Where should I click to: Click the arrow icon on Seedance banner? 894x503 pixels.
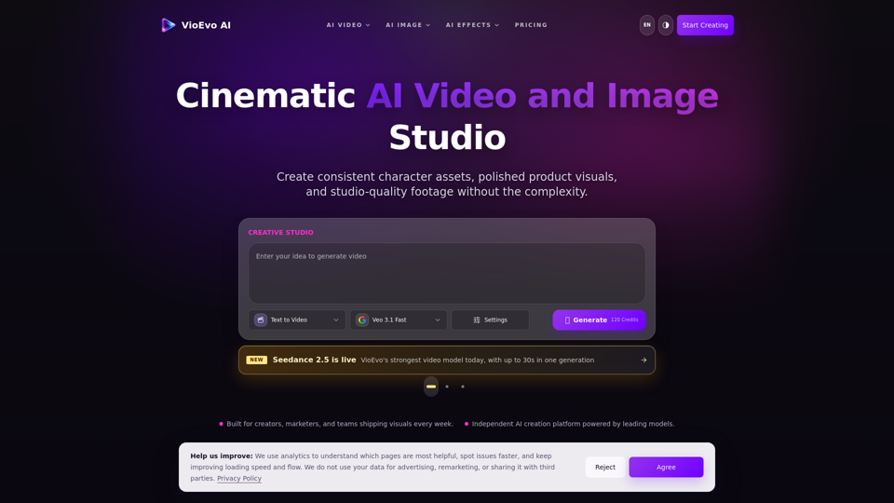(x=643, y=360)
